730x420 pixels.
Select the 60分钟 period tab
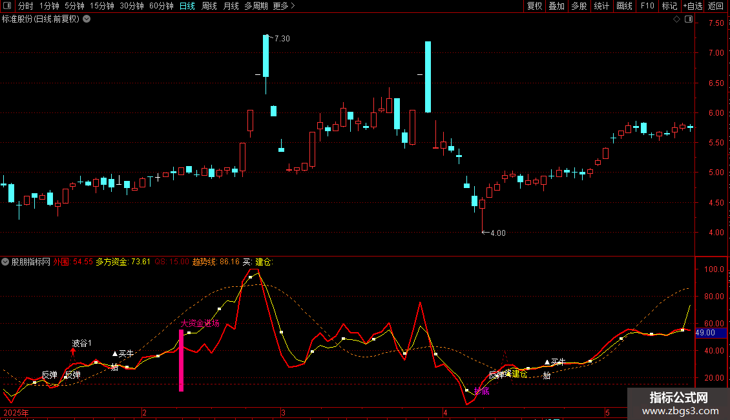pos(162,6)
